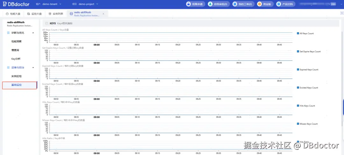Screen dimensions: 344x155
Task: Open 权限申请 permission request
Action: pos(196,4)
